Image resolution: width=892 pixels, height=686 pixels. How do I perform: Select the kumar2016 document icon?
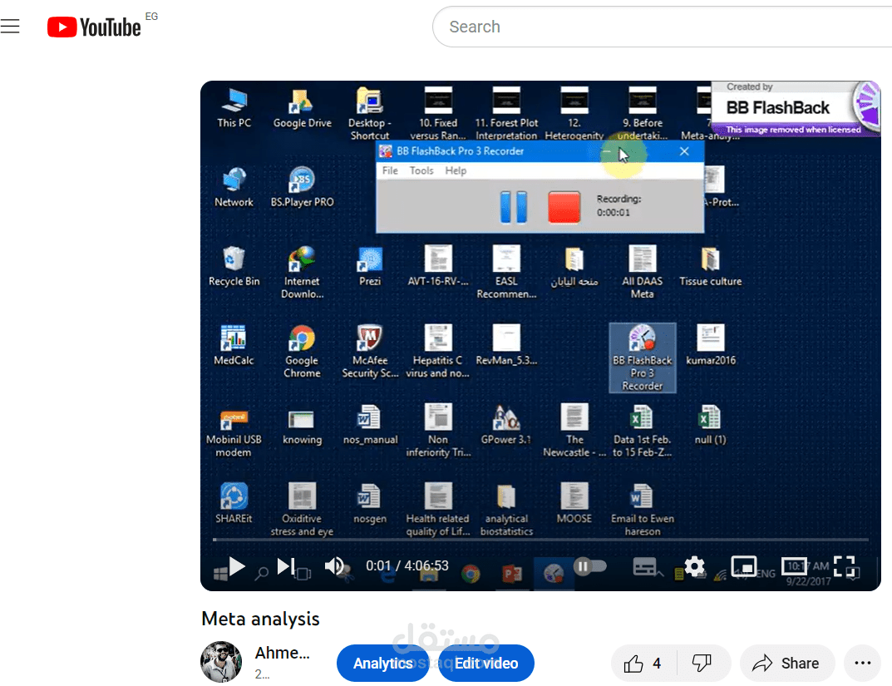[x=711, y=345]
